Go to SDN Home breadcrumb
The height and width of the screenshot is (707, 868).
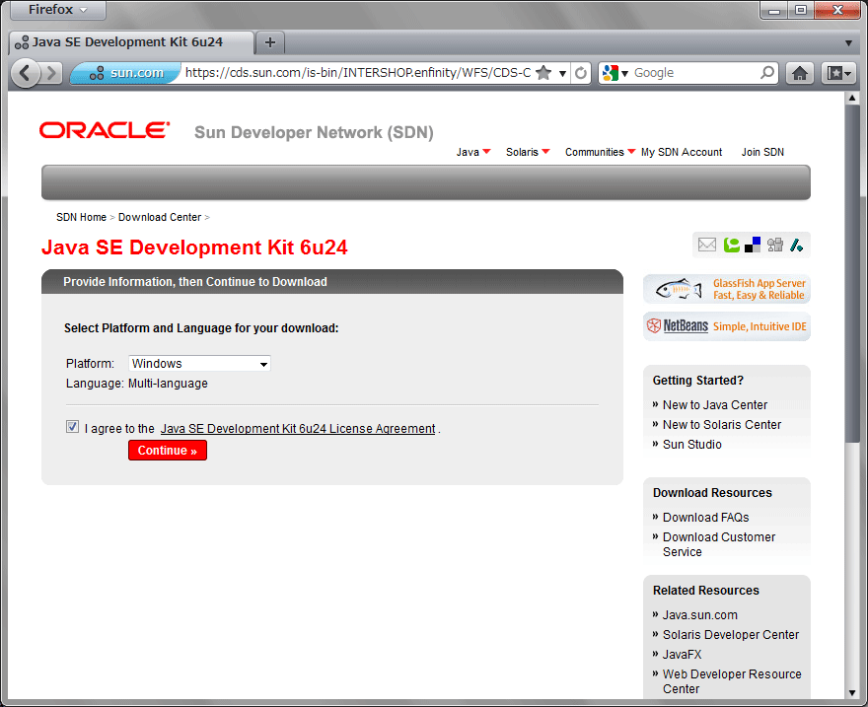coord(81,217)
